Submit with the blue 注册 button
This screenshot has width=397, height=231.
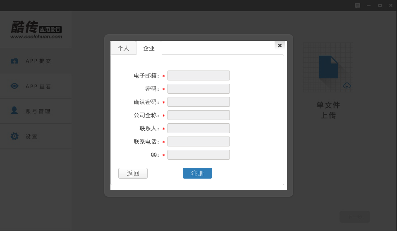(198, 173)
